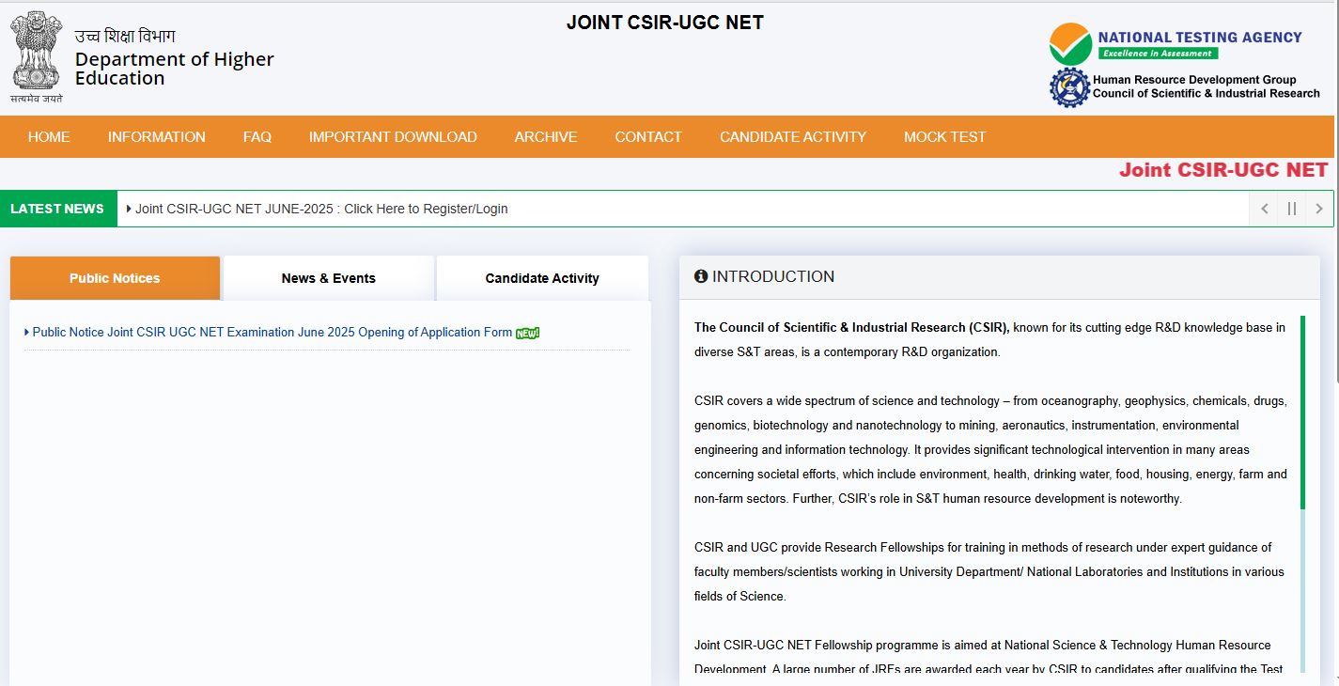
Task: Click the National Testing Agency logo
Action: click(1071, 42)
